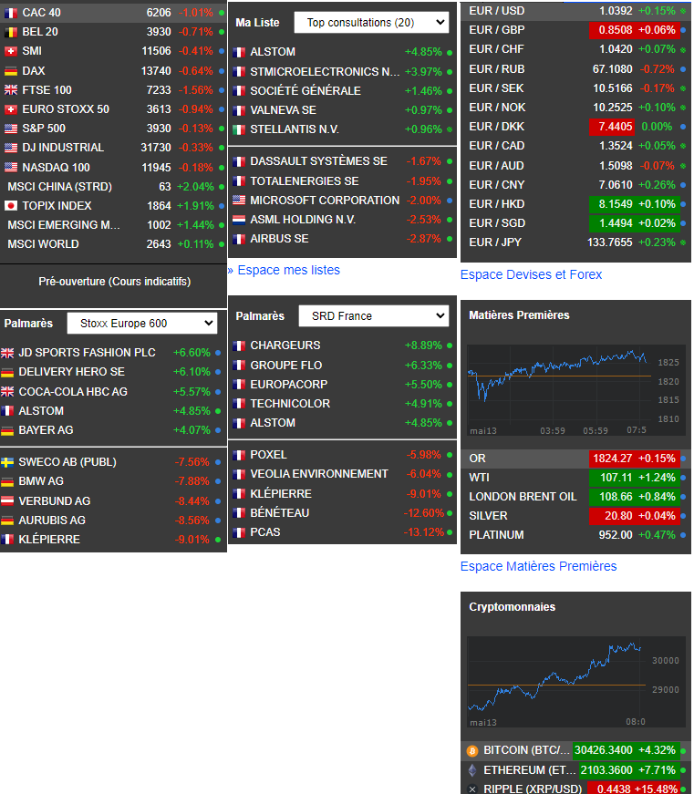Image resolution: width=694 pixels, height=794 pixels.
Task: Click the Dutch flag beside ASML HOLDING
Action: click(x=239, y=220)
